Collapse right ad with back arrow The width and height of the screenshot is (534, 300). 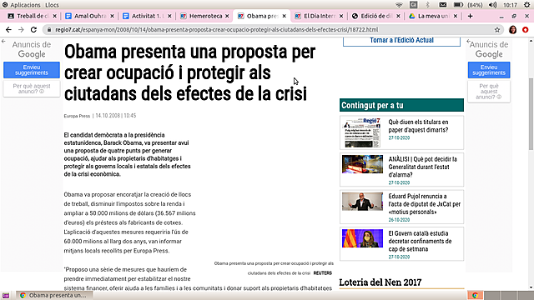(x=469, y=42)
